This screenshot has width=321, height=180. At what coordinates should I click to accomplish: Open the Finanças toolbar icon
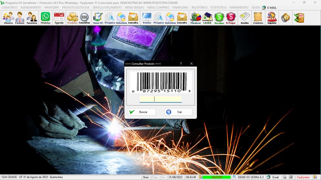195,18
